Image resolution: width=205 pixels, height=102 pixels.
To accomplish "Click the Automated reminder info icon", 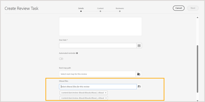I will (77, 53).
